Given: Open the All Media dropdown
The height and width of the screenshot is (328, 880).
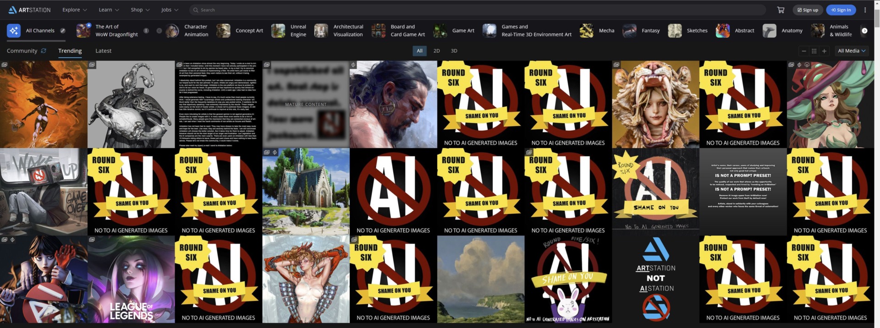Looking at the screenshot, I should point(851,51).
